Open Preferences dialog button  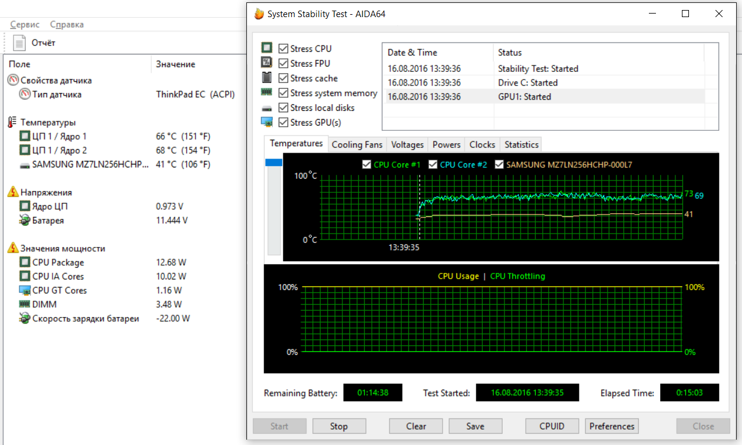pos(612,426)
